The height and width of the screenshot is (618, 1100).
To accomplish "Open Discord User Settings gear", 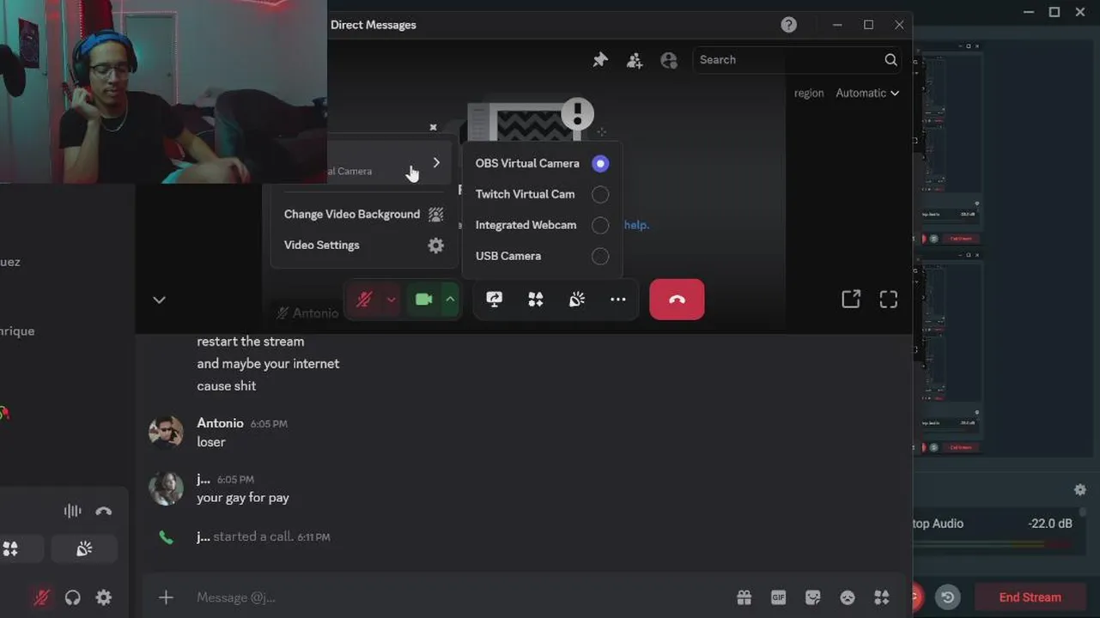I will [x=104, y=597].
